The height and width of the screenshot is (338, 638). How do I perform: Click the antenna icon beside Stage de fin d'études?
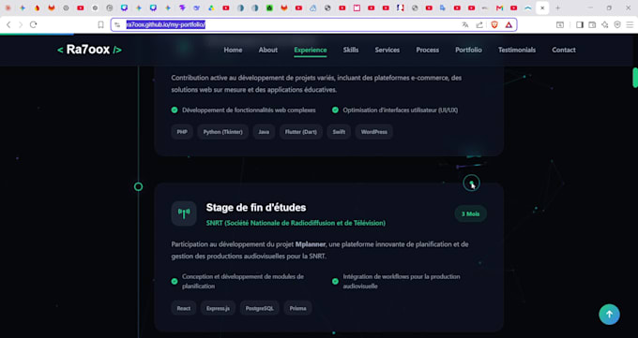pyautogui.click(x=184, y=213)
